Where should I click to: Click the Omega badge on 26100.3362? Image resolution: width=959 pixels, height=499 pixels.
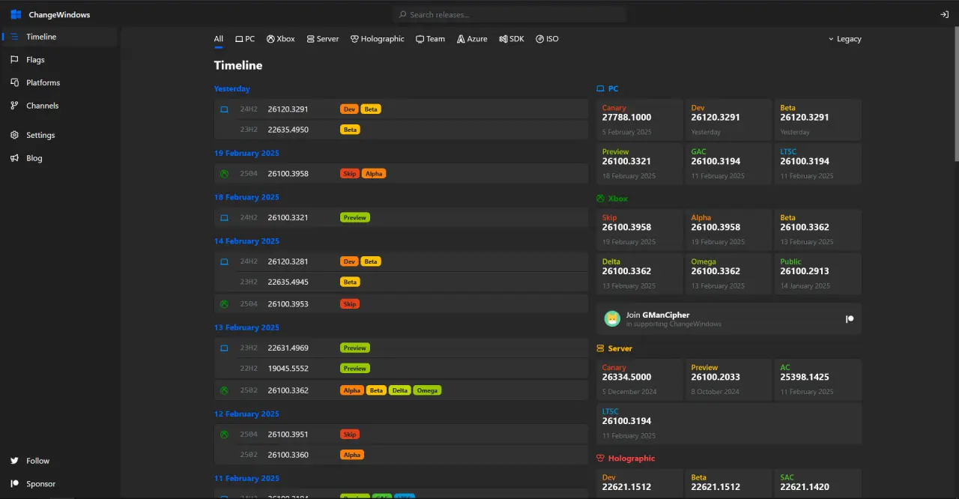pyautogui.click(x=427, y=390)
